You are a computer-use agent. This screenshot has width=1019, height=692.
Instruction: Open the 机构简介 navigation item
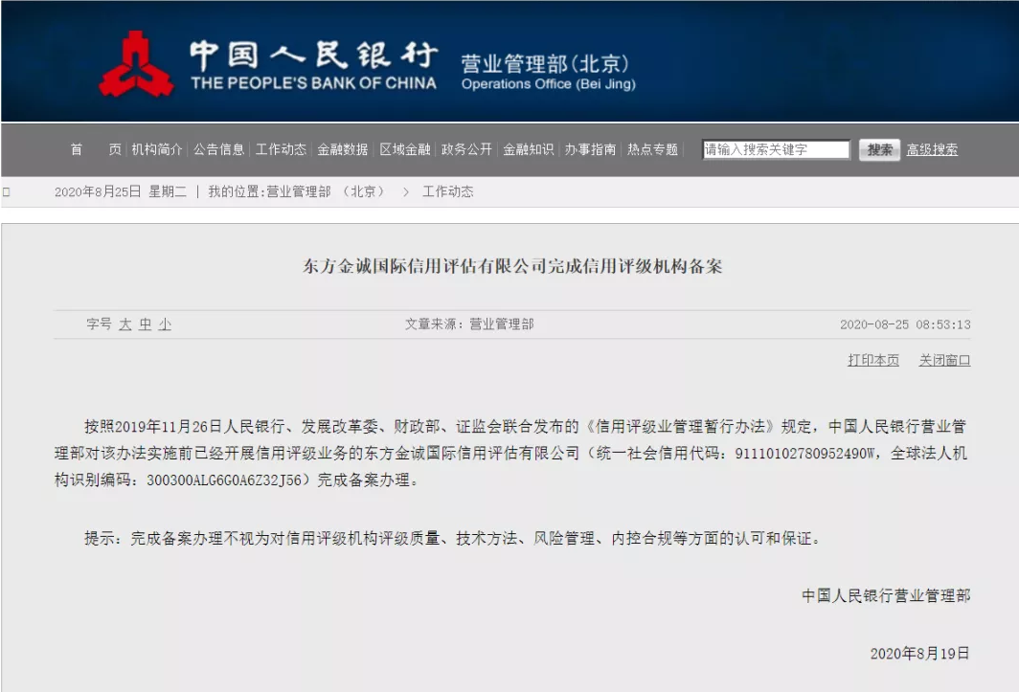coord(157,149)
